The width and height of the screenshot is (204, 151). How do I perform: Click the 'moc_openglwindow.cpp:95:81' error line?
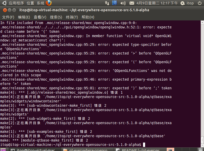pyautogui.click(x=86, y=88)
